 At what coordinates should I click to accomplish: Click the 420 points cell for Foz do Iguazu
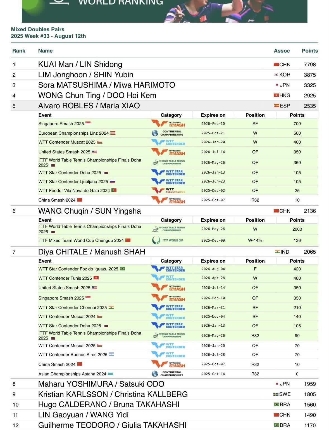point(297,269)
